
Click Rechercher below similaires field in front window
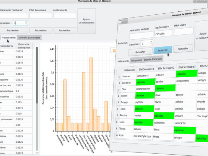coord(140,52)
